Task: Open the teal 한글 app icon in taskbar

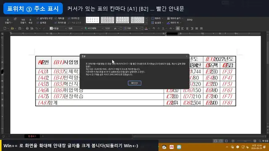Action: (x=179, y=147)
